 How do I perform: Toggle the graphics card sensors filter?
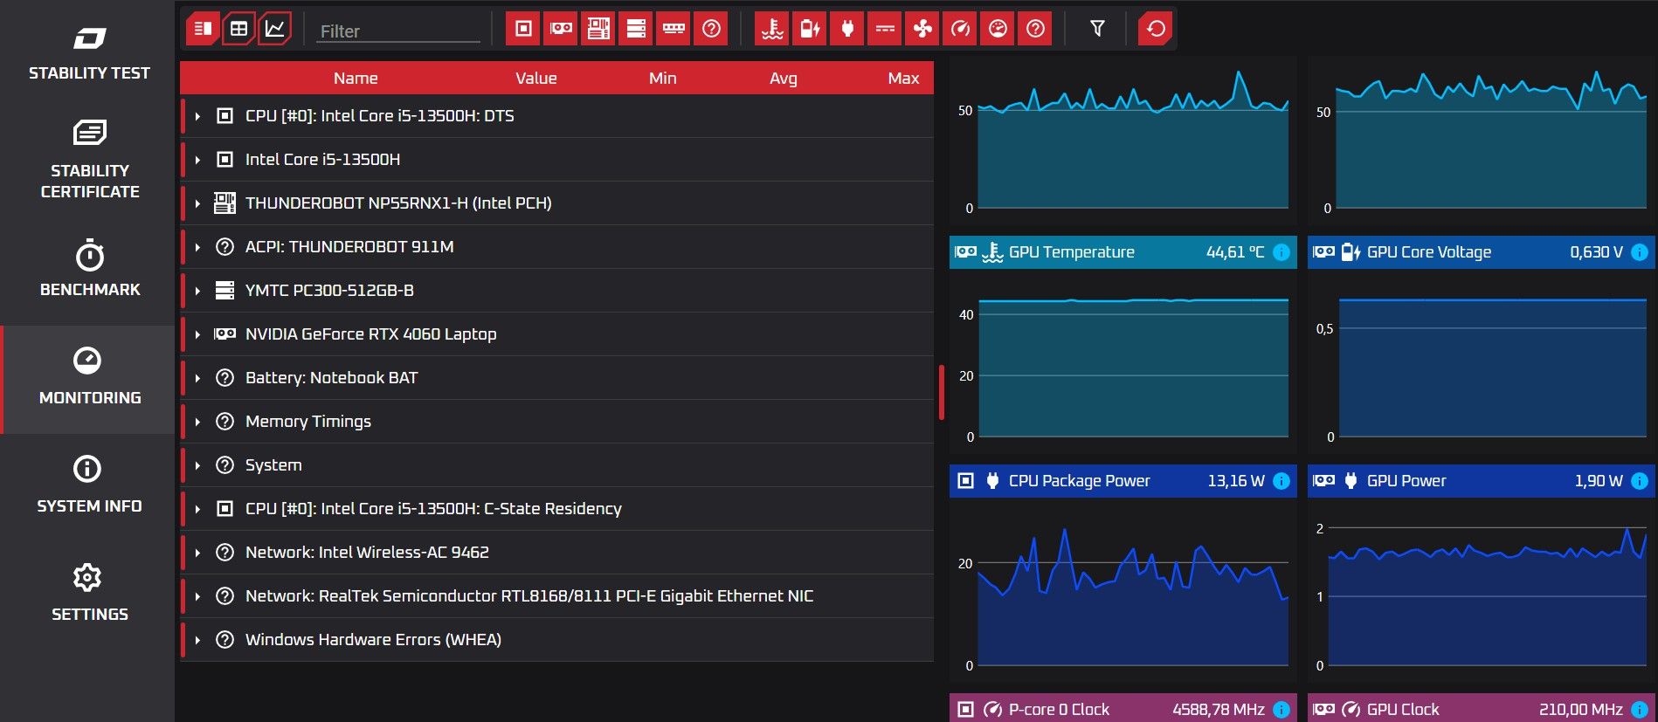point(561,29)
